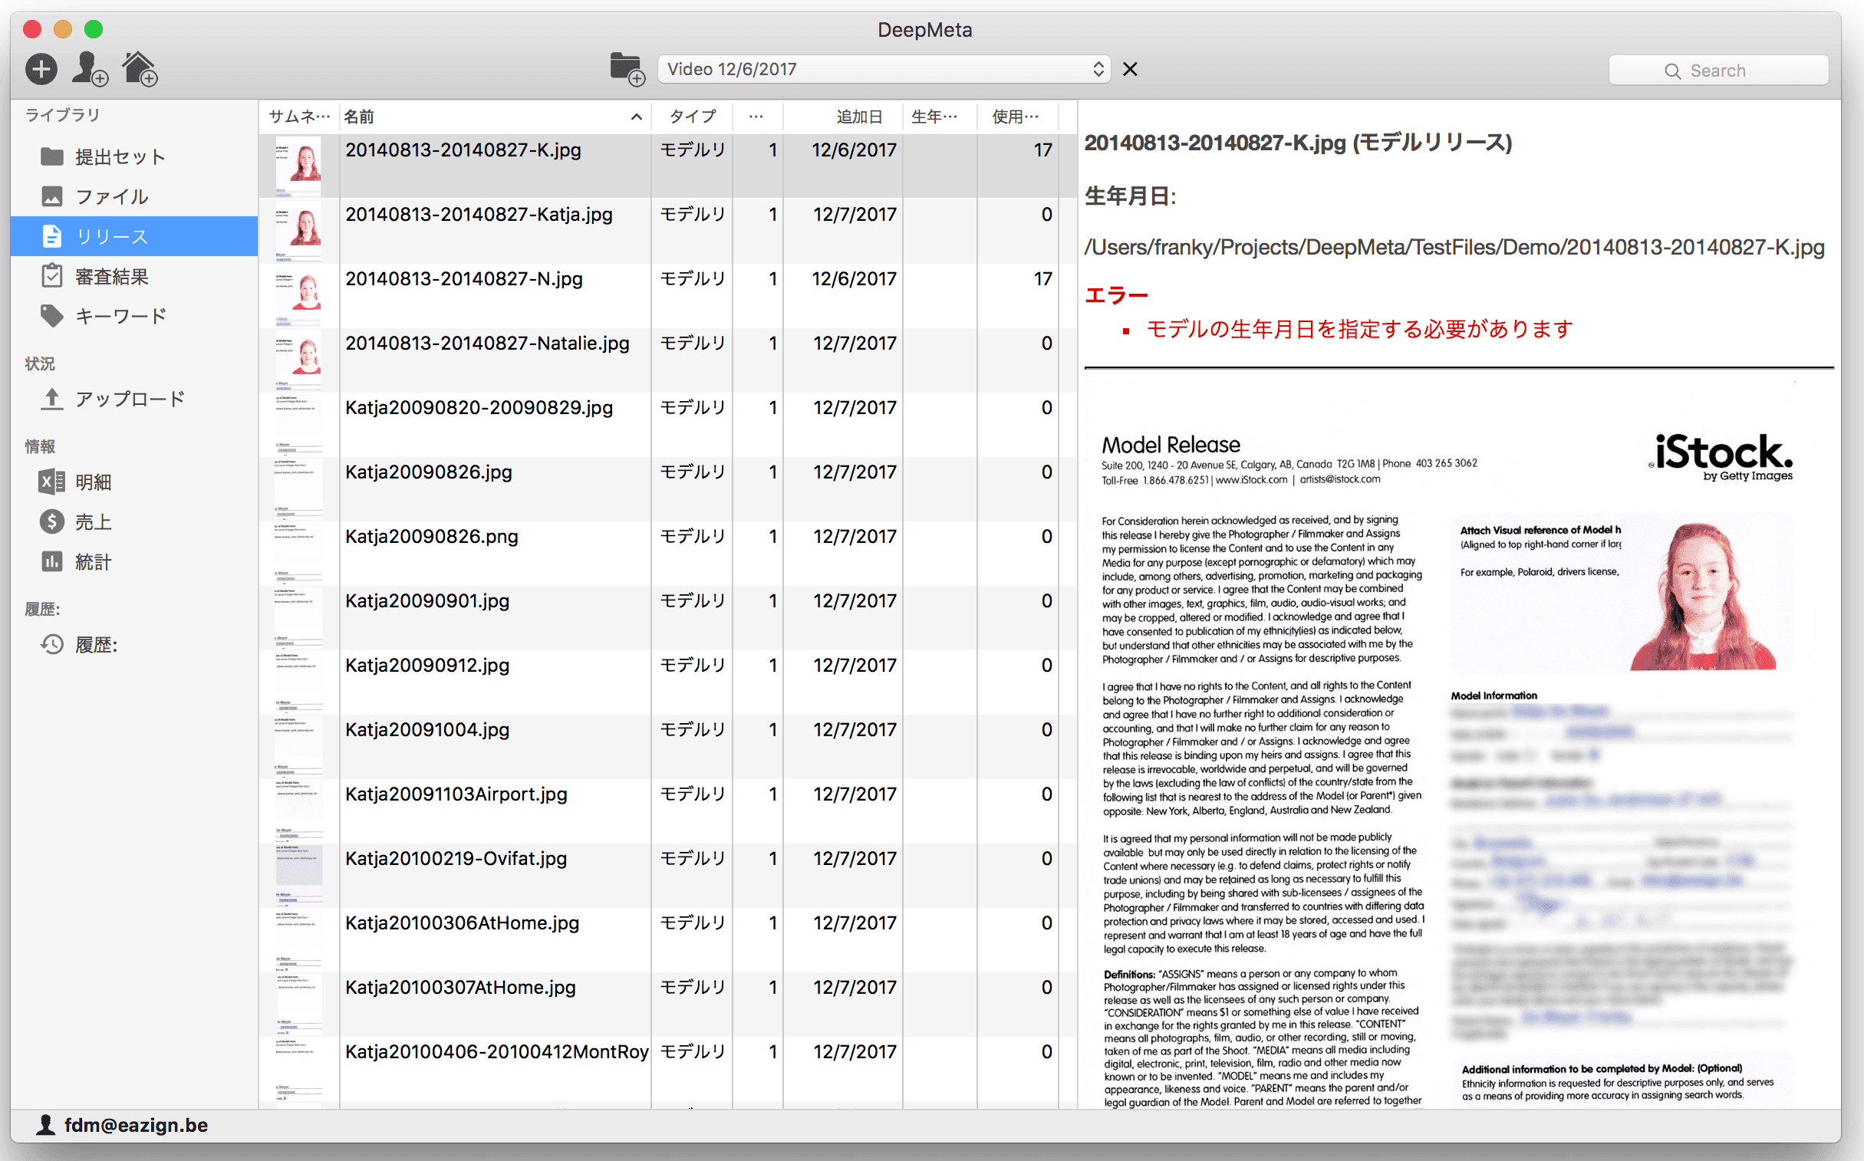This screenshot has height=1161, width=1864.
Task: Click thumbnail of 20140813-20140827-Natalie.jpg
Action: (x=298, y=360)
